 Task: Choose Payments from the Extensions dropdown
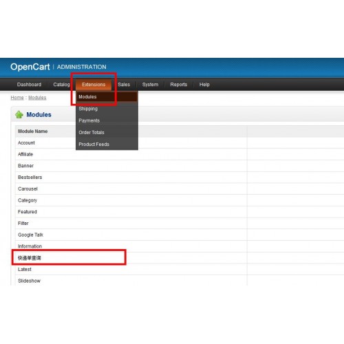107,120
